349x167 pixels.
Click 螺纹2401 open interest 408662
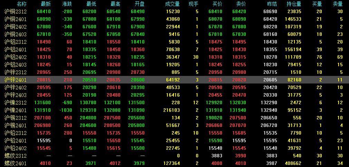pyautogui.click(x=293, y=164)
